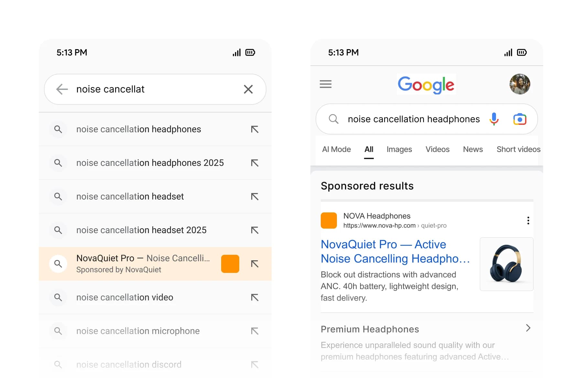Open your Google account profile picture
582x388 pixels.
point(519,84)
